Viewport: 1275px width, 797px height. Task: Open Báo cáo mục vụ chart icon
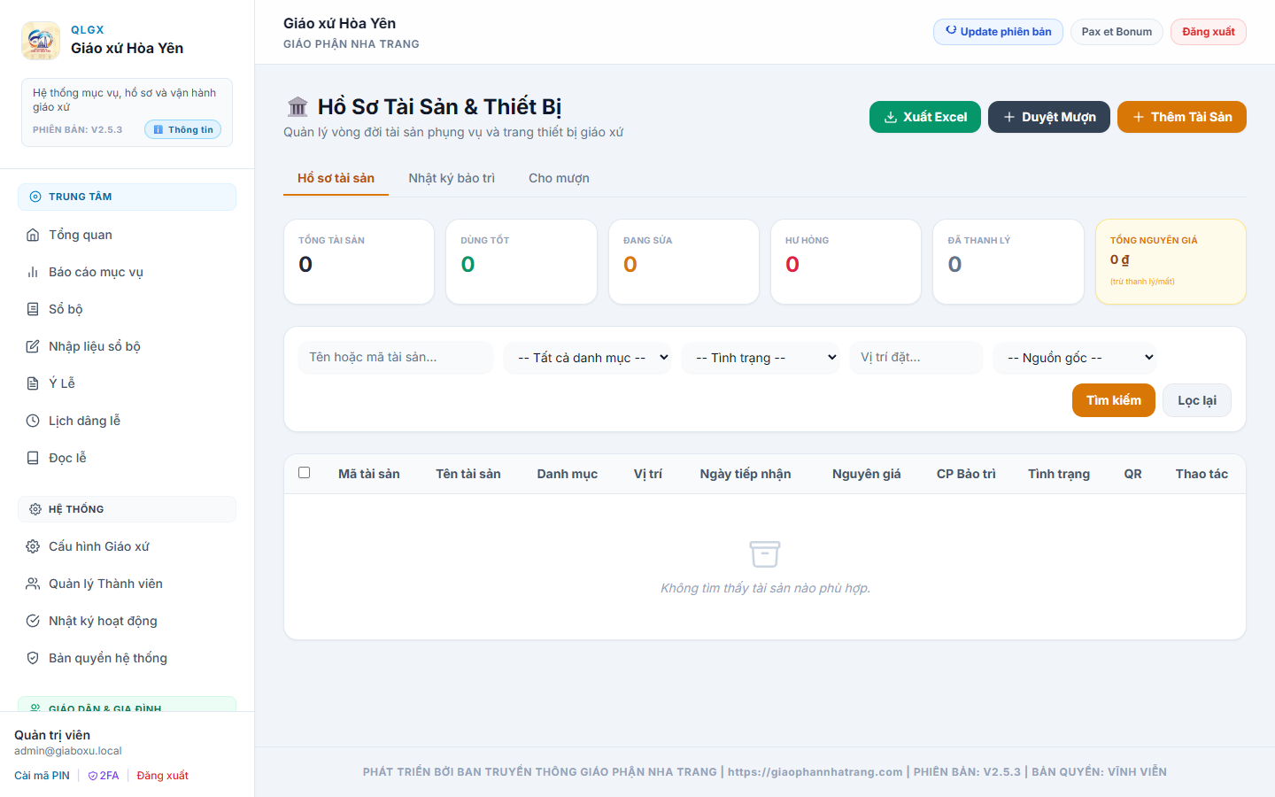33,272
